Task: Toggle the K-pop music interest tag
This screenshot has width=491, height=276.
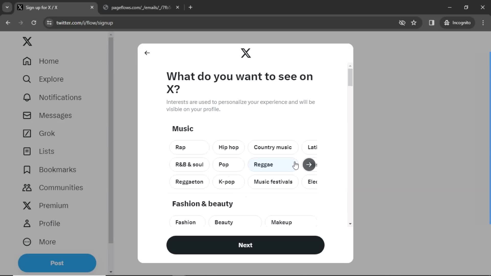Action: pyautogui.click(x=226, y=182)
